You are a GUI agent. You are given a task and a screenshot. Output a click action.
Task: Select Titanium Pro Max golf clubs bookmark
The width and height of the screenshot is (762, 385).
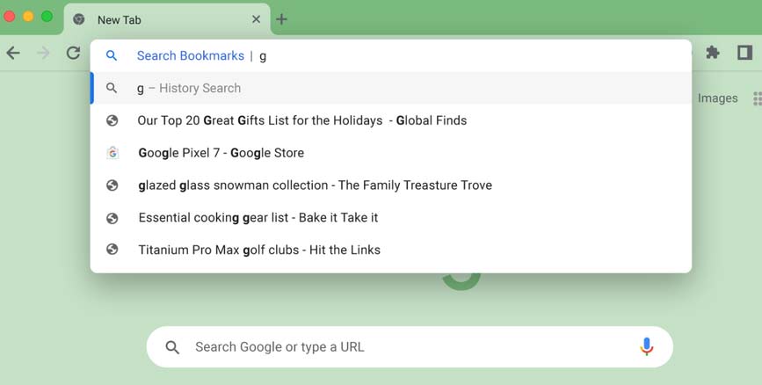click(391, 250)
